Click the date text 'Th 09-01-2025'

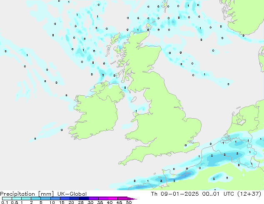(175, 194)
